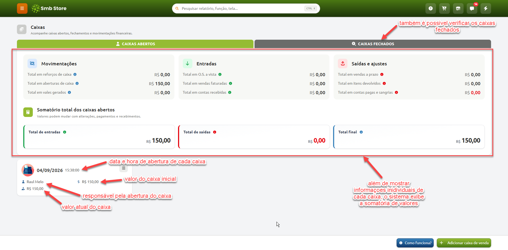Show info for contas pagas e sangrias
The image size is (508, 250).
point(396,93)
